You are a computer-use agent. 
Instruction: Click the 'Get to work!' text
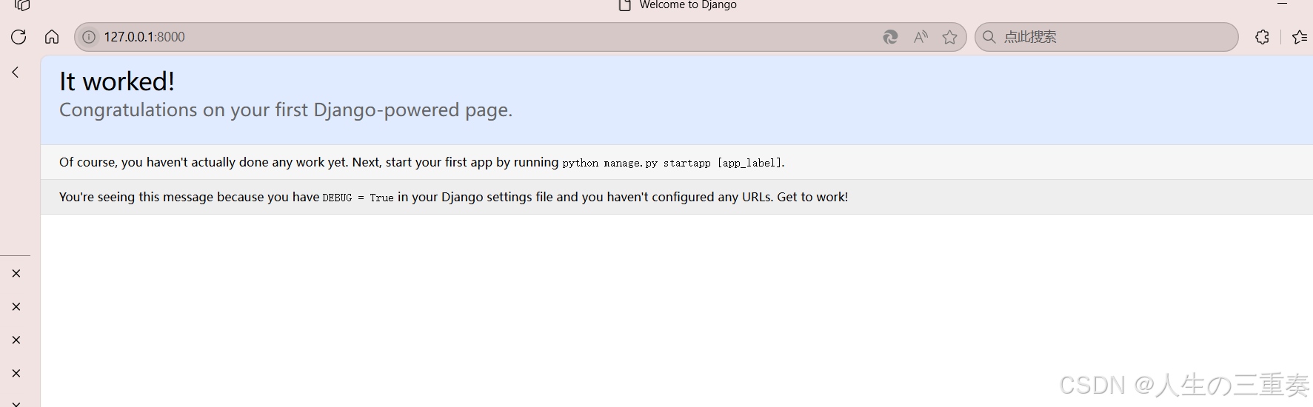pos(812,197)
